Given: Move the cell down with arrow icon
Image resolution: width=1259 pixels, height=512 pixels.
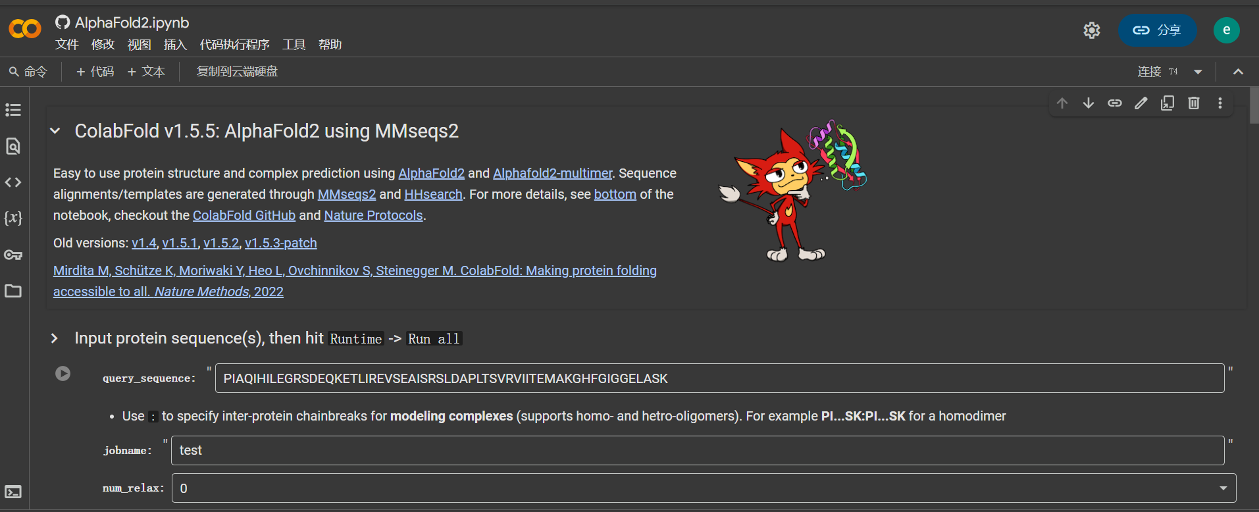Looking at the screenshot, I should click(1089, 103).
